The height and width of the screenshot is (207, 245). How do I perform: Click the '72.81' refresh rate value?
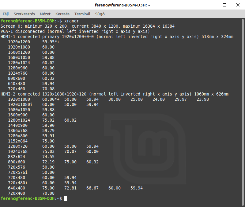[x=70, y=188]
